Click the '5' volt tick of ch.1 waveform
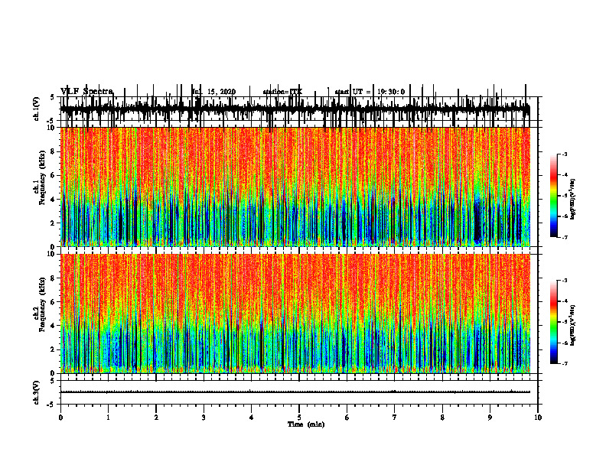Image resolution: width=606 pixels, height=468 pixels. pos(53,97)
